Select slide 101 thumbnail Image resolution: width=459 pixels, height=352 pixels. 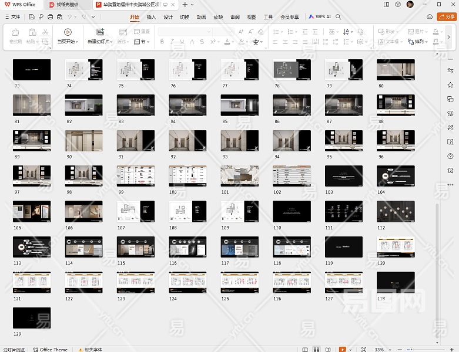[x=239, y=175]
